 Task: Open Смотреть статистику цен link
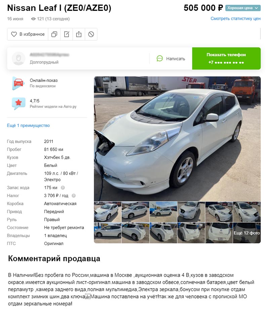[235, 18]
